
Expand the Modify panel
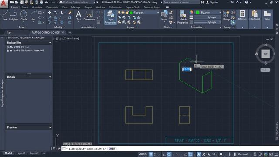pyautogui.click(x=60, y=27)
